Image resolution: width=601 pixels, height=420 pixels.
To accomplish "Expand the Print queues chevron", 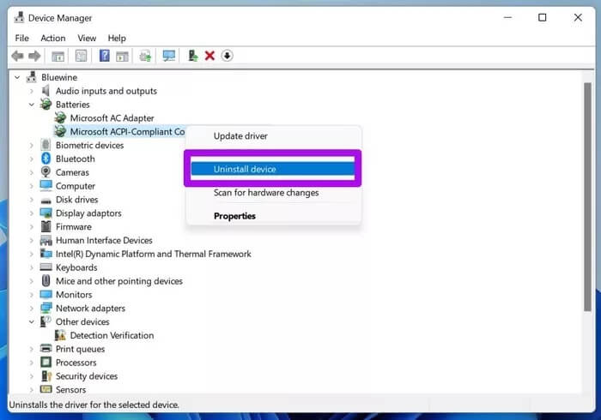I will coord(32,349).
